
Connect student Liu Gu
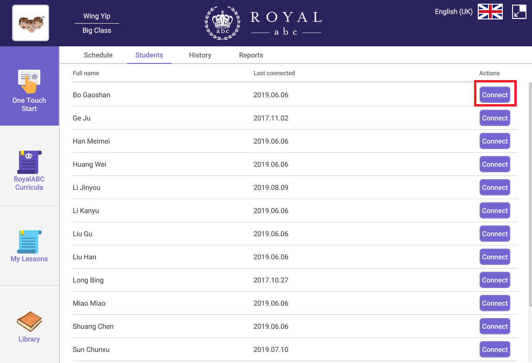click(x=494, y=234)
